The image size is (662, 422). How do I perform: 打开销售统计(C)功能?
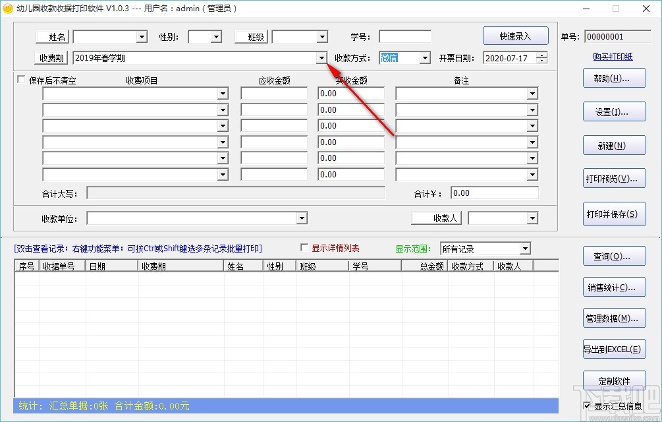click(x=614, y=287)
